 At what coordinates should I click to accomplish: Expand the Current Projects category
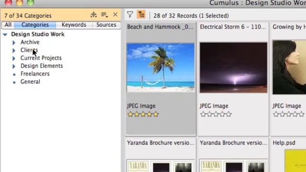[x=14, y=58]
